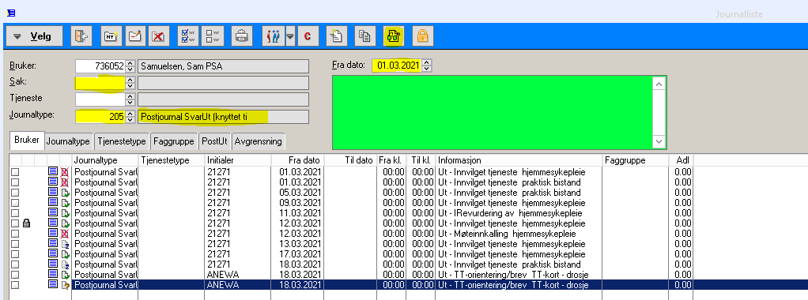Viewport: 808px width, 300px height.
Task: Tick the checkbox for 05.03.2021 praktisk bistand row
Action: (x=15, y=193)
